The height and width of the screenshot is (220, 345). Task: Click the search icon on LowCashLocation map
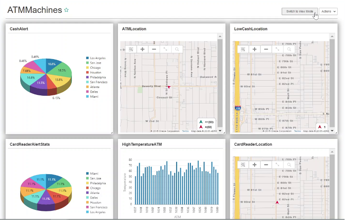tap(289, 49)
